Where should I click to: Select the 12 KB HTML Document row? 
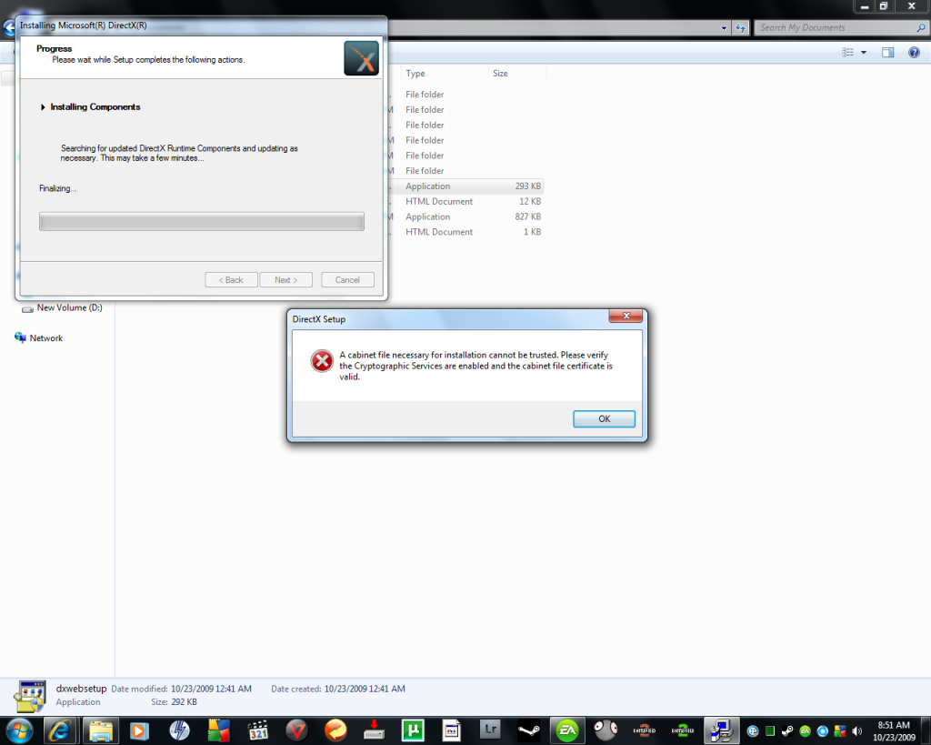pos(466,201)
